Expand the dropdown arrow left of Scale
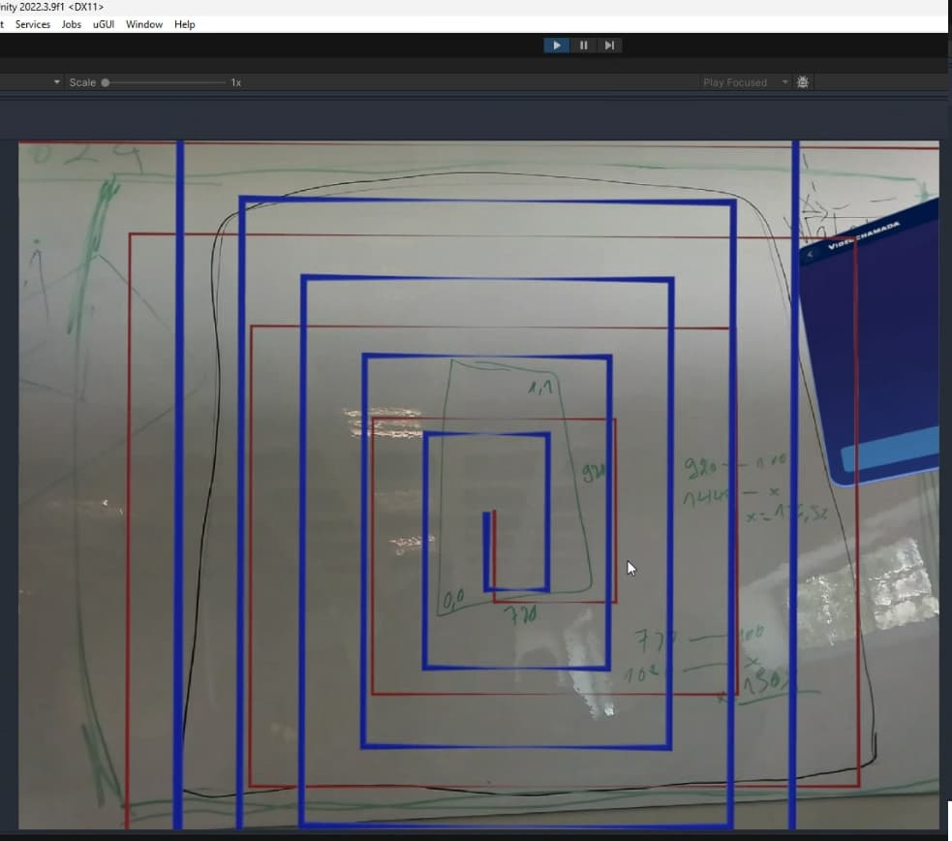 (x=57, y=82)
